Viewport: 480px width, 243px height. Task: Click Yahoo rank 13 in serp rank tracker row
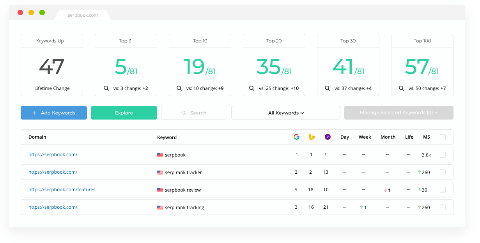(326, 172)
